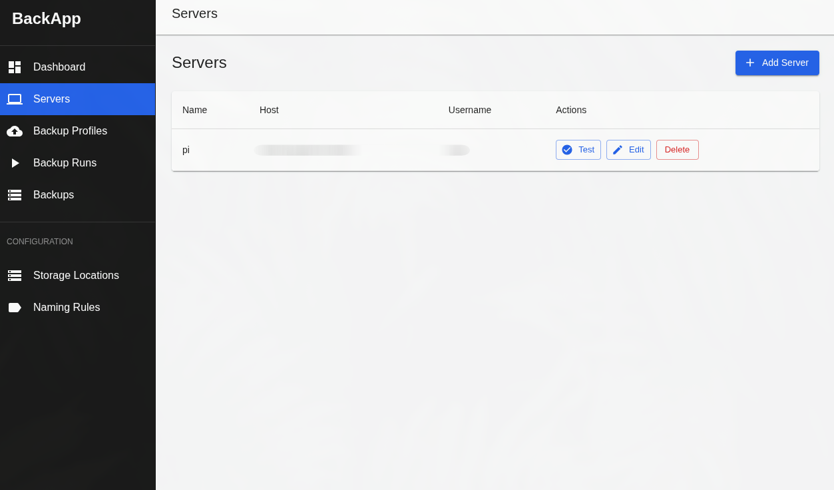Click the Username column header
The image size is (834, 490).
470,110
